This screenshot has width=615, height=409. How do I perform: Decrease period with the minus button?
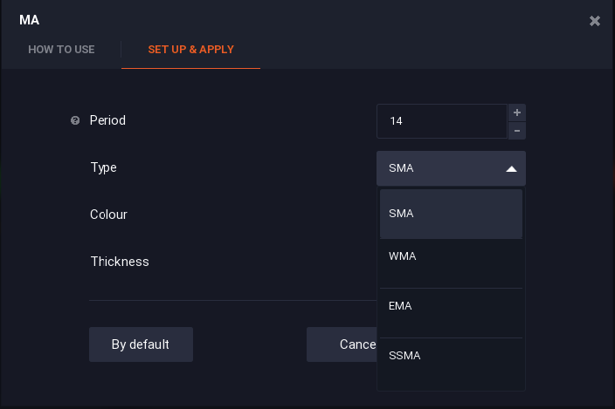(x=517, y=131)
